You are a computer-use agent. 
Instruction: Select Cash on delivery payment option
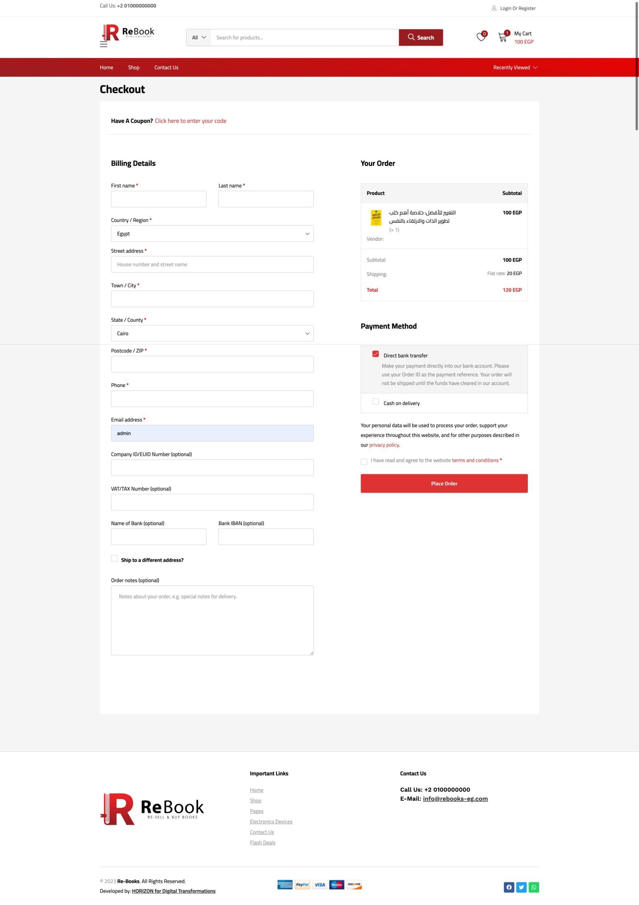(375, 402)
